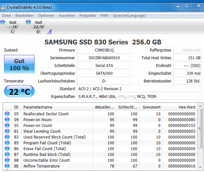Image resolution: width=204 pixels, height=172 pixels.
Task: Click the Eigenschaften features field
Action: point(139,97)
